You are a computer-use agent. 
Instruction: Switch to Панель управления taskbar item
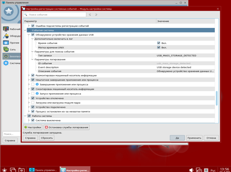click(43, 170)
